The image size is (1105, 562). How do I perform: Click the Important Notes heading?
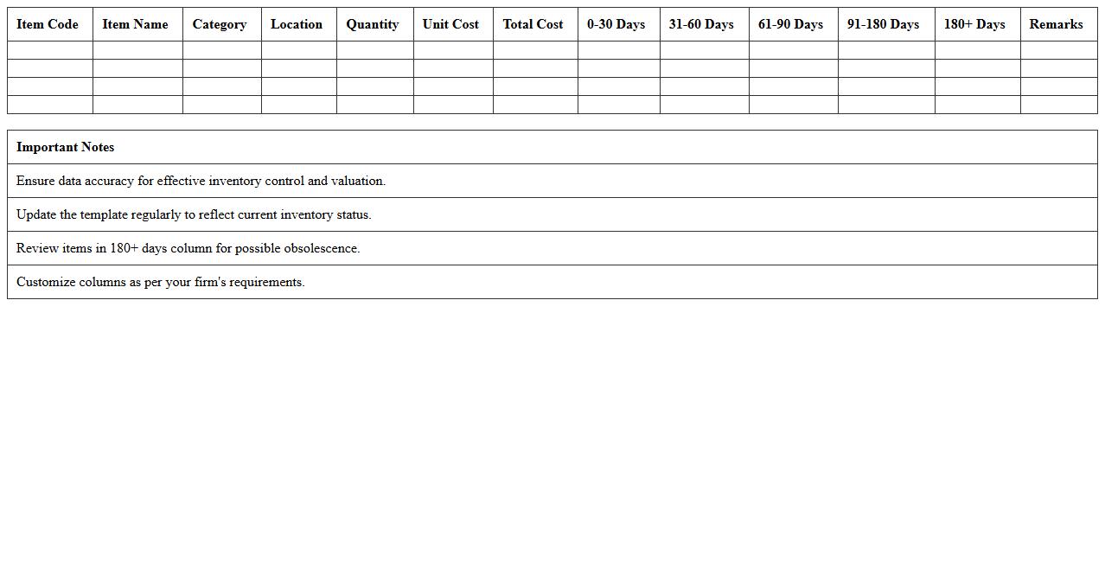(66, 147)
